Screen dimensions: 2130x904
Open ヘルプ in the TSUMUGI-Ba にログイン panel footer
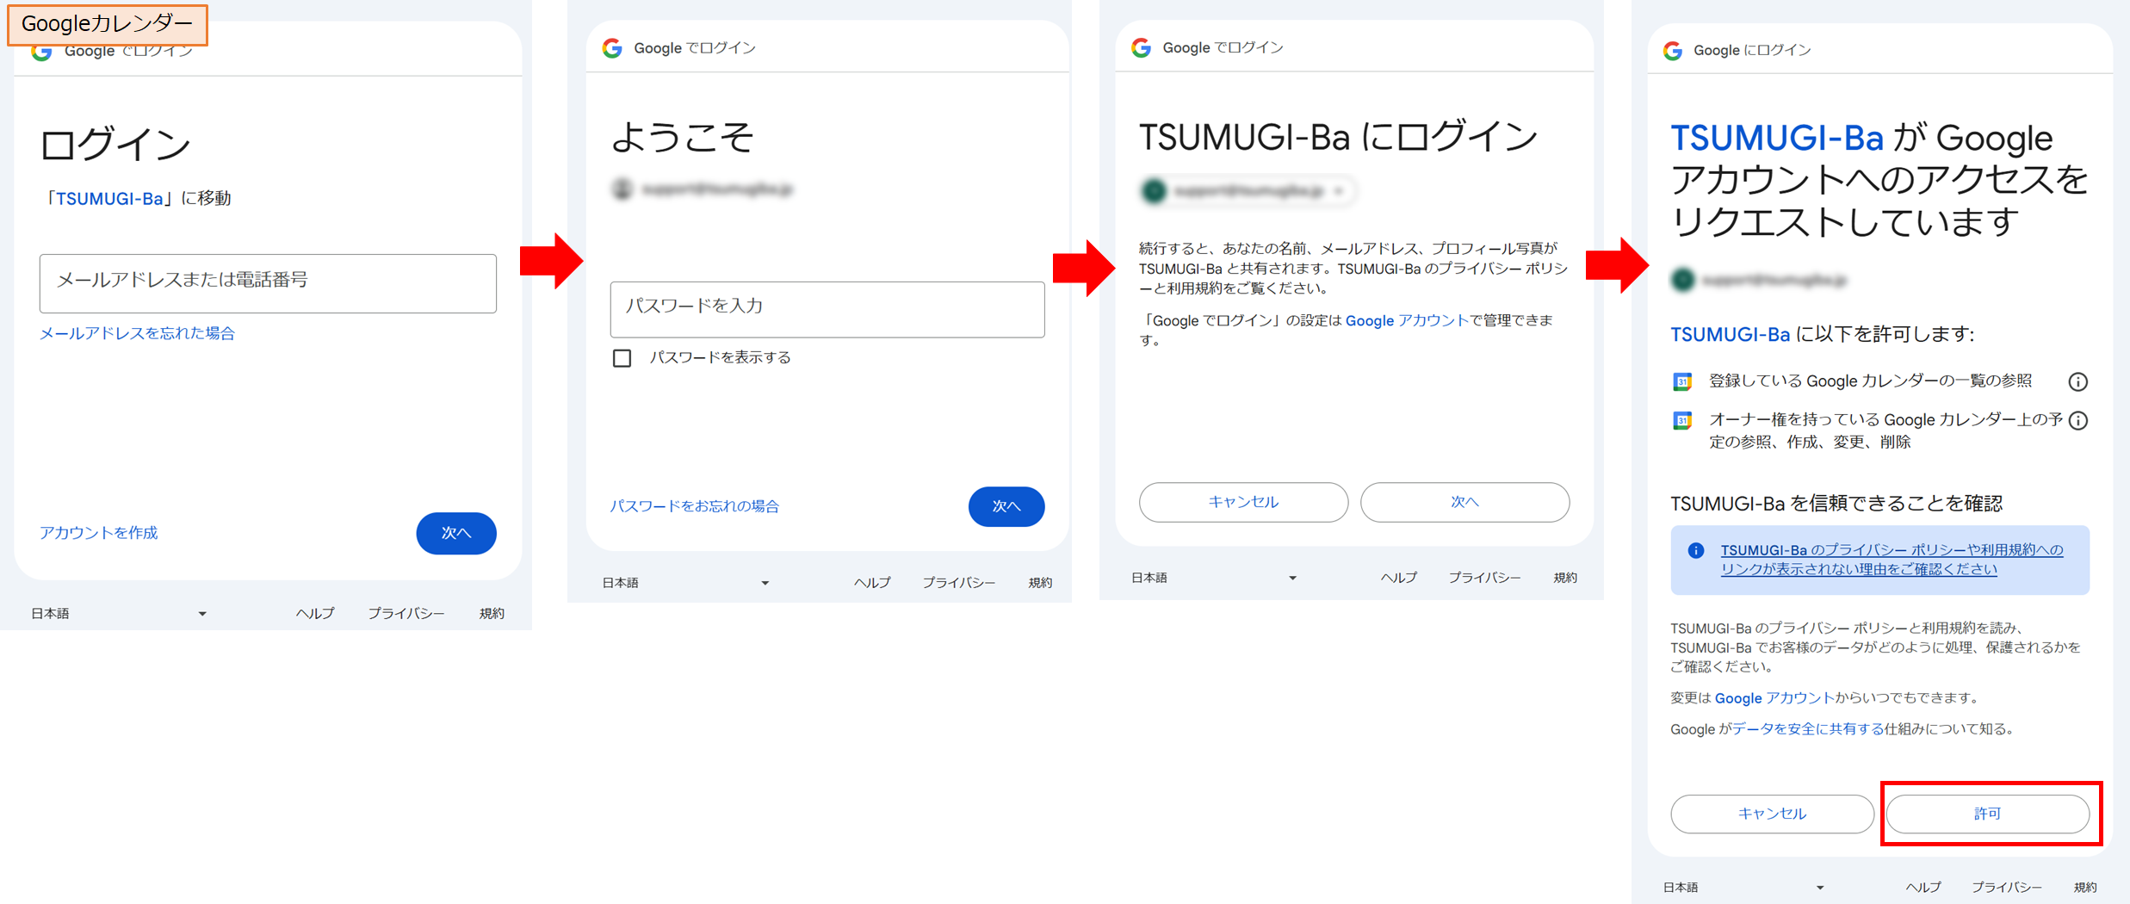[x=1399, y=578]
